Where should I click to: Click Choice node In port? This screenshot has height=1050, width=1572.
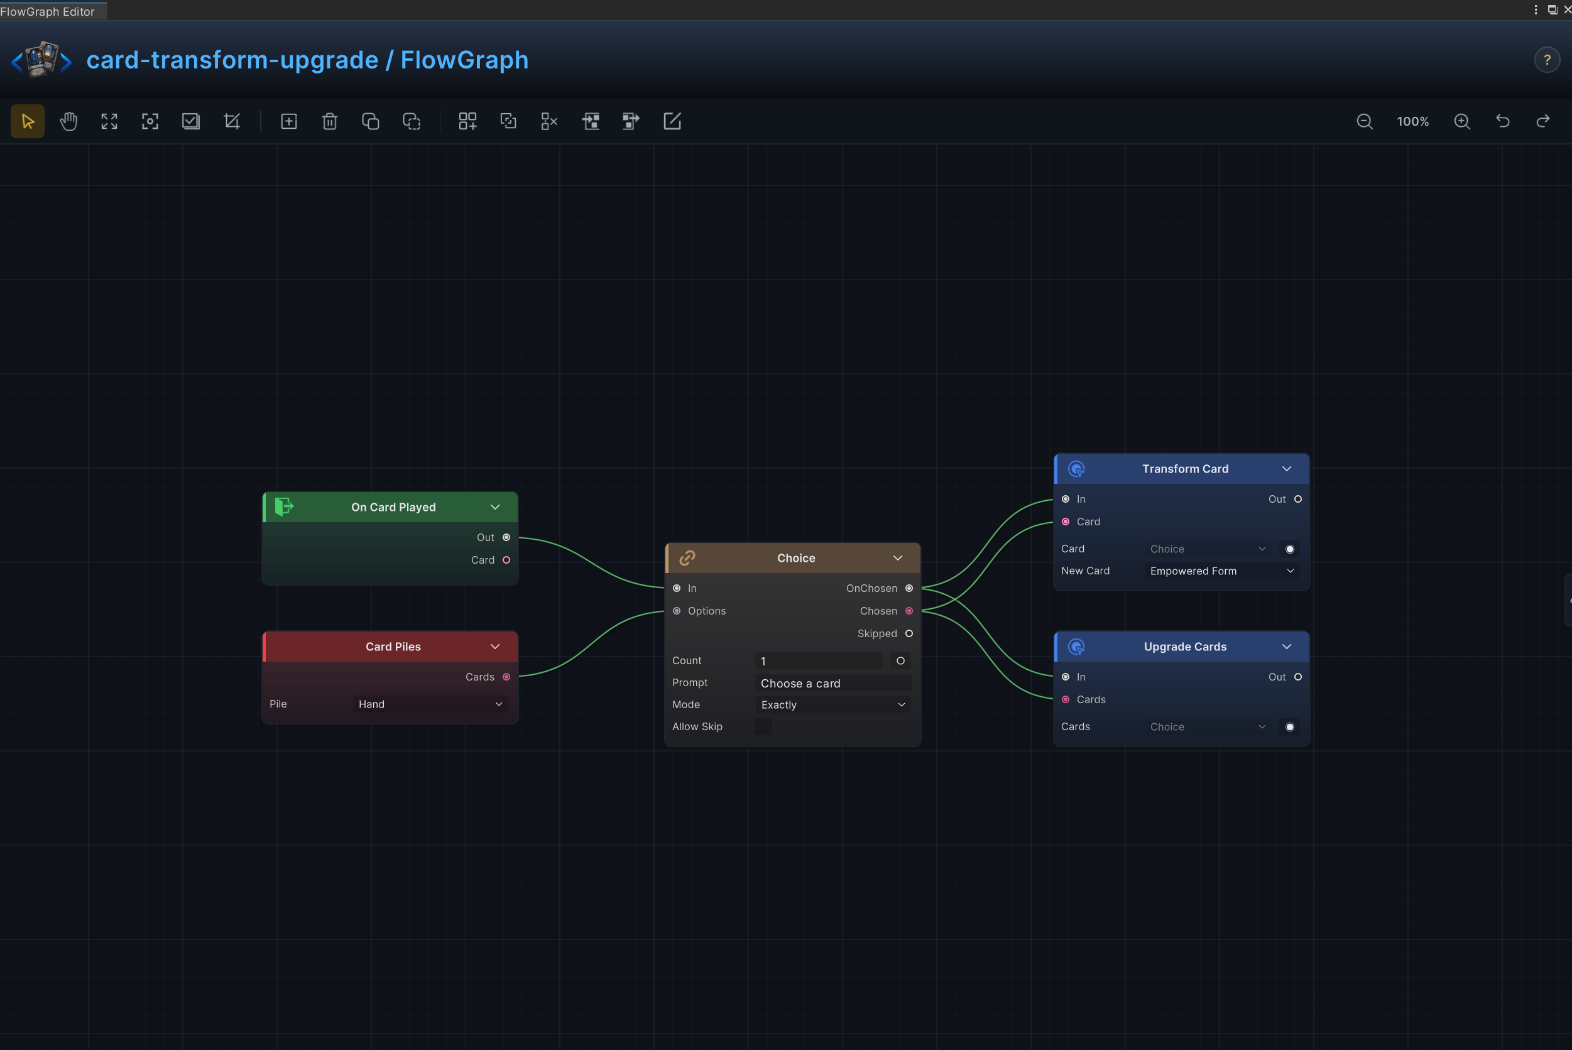(x=676, y=589)
